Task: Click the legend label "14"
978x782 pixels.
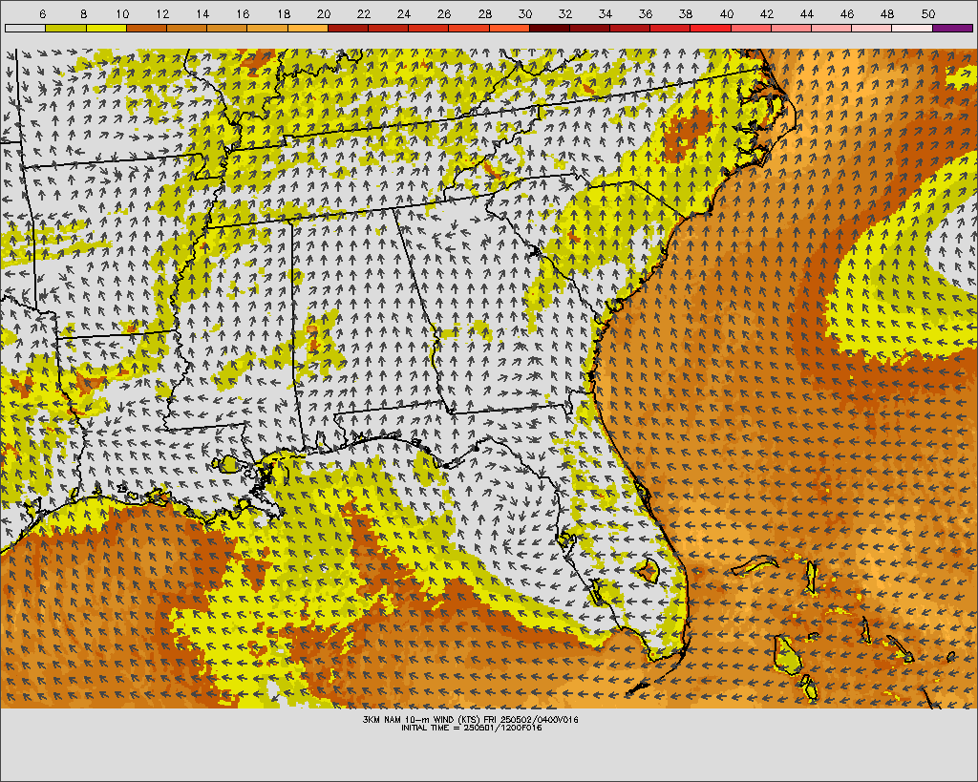Action: [x=202, y=13]
